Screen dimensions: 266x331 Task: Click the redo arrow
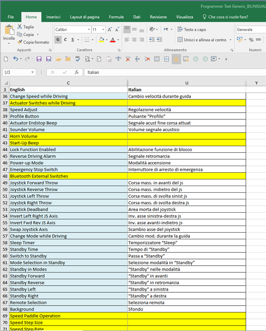click(x=27, y=59)
